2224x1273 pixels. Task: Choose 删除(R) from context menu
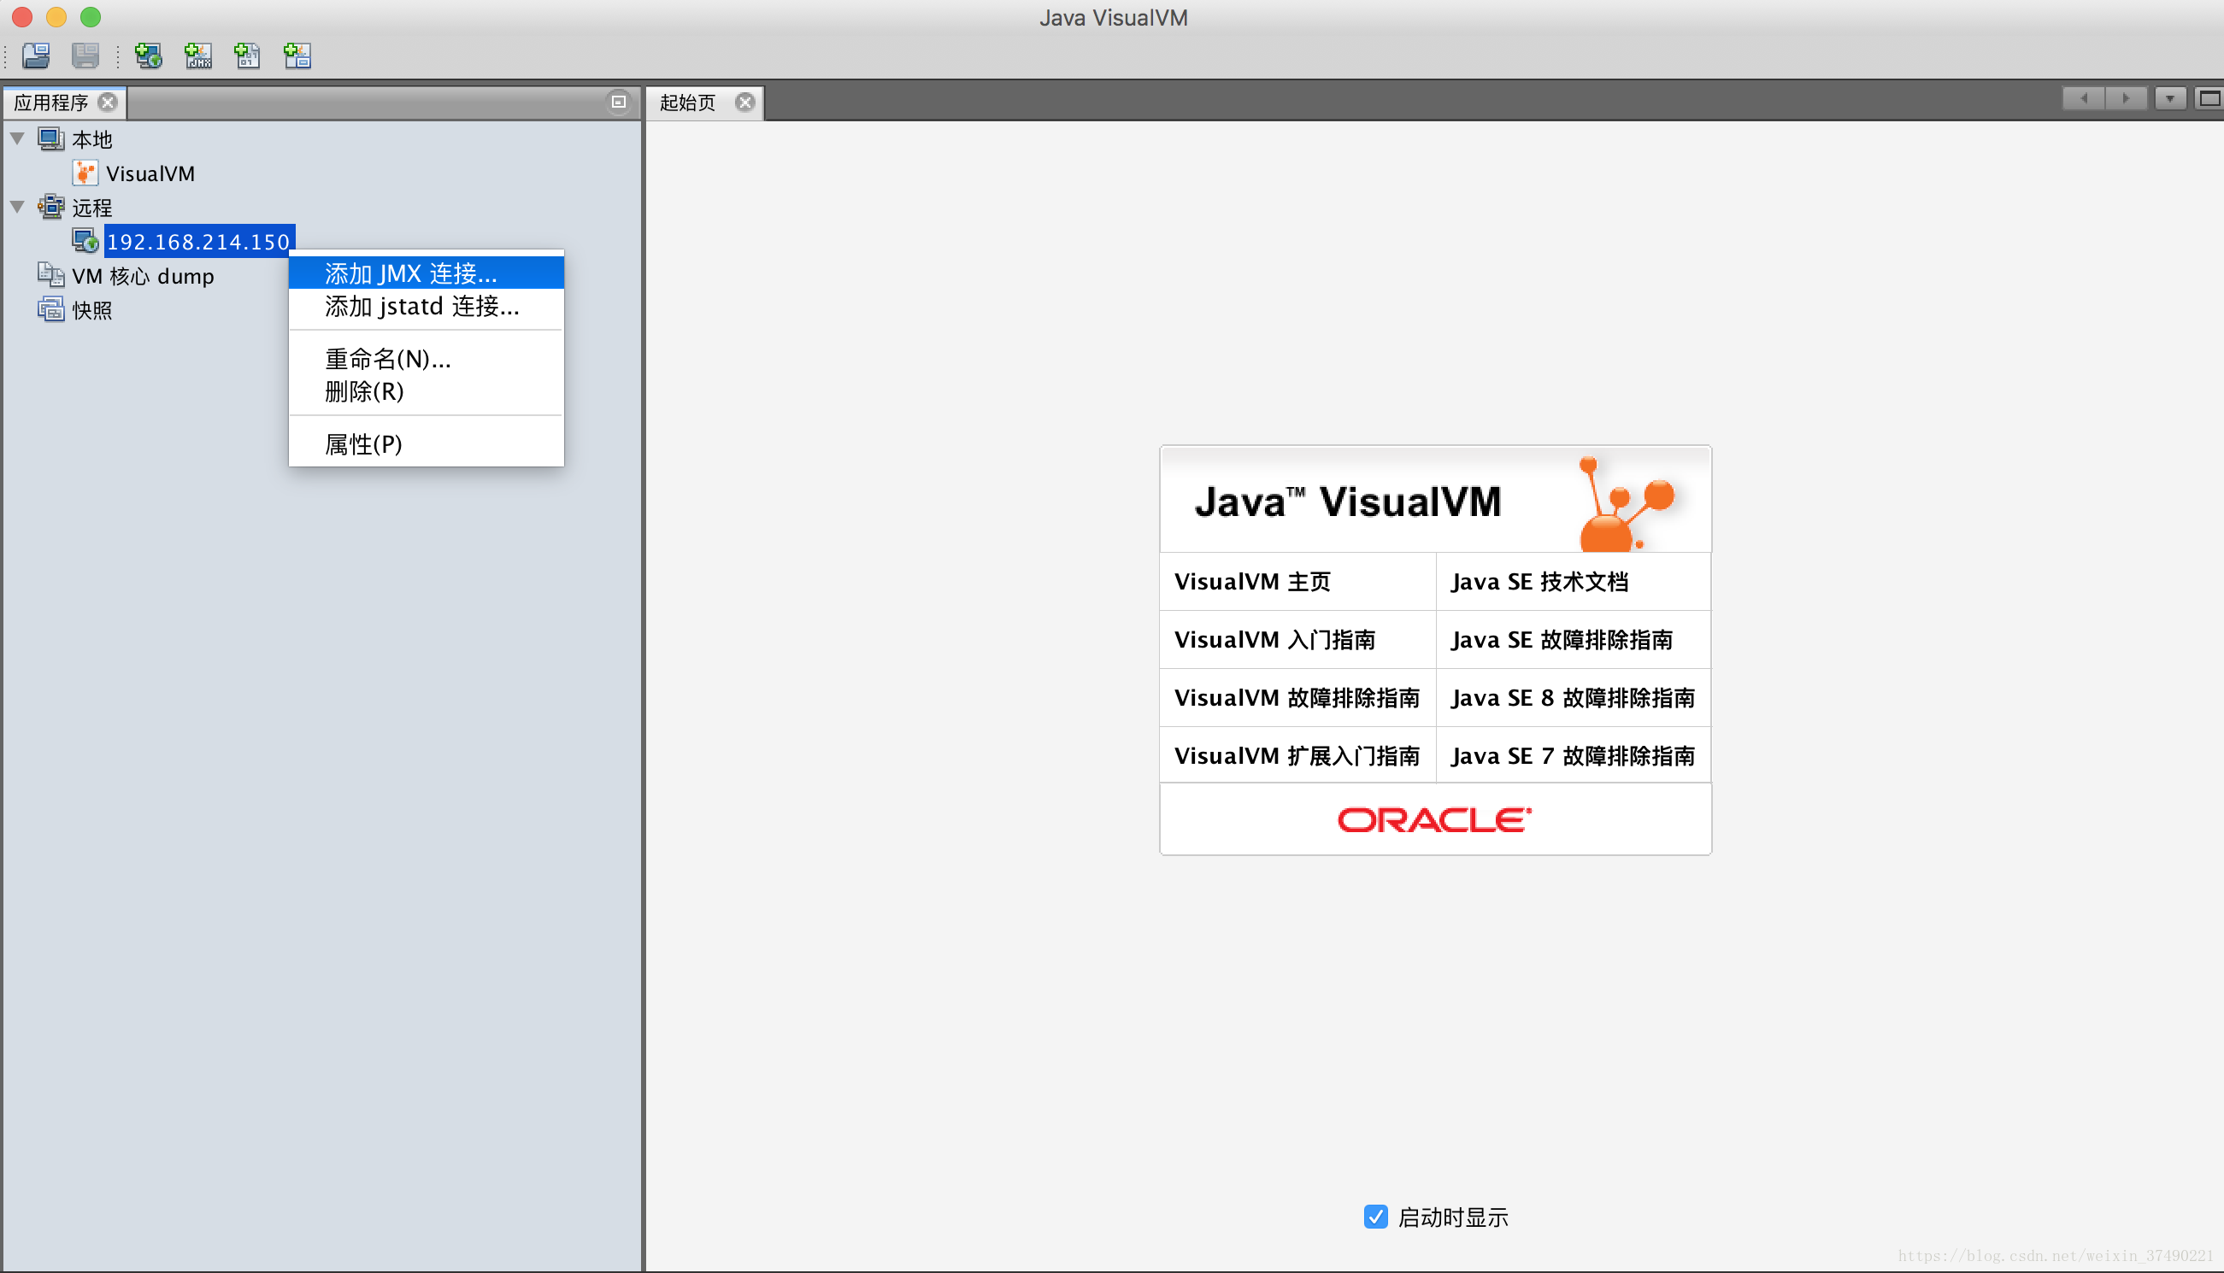pyautogui.click(x=426, y=390)
